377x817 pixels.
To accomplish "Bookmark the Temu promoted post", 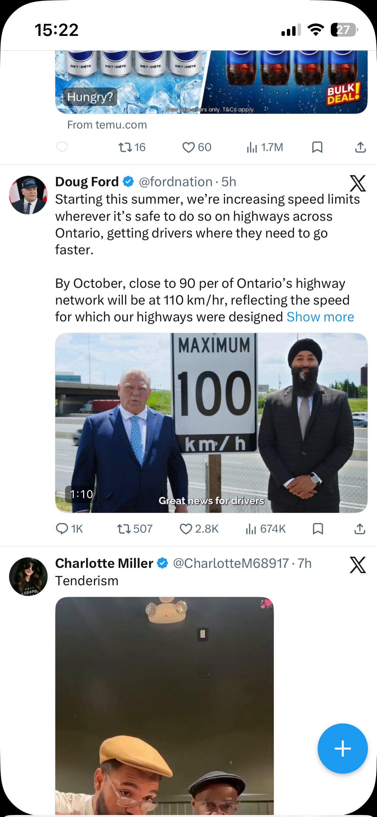I will pos(317,147).
